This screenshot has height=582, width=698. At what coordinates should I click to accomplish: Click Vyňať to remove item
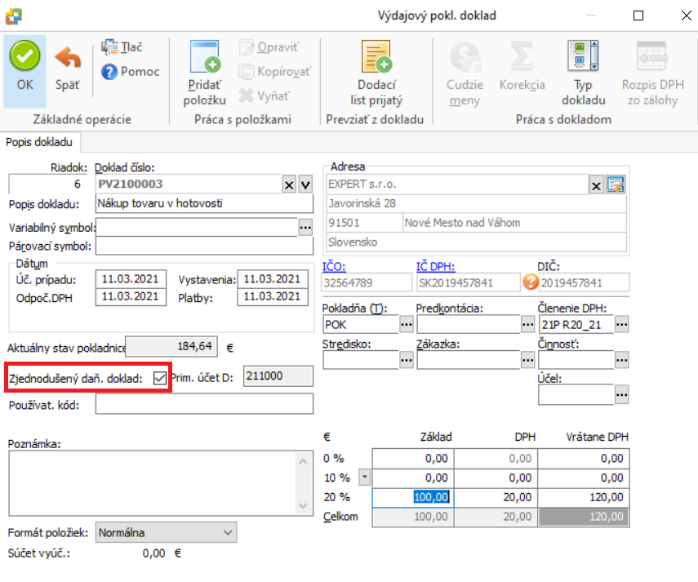click(x=265, y=96)
